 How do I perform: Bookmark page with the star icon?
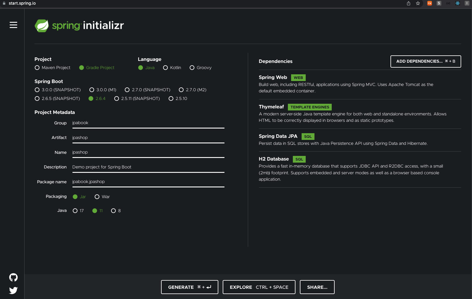click(418, 3)
